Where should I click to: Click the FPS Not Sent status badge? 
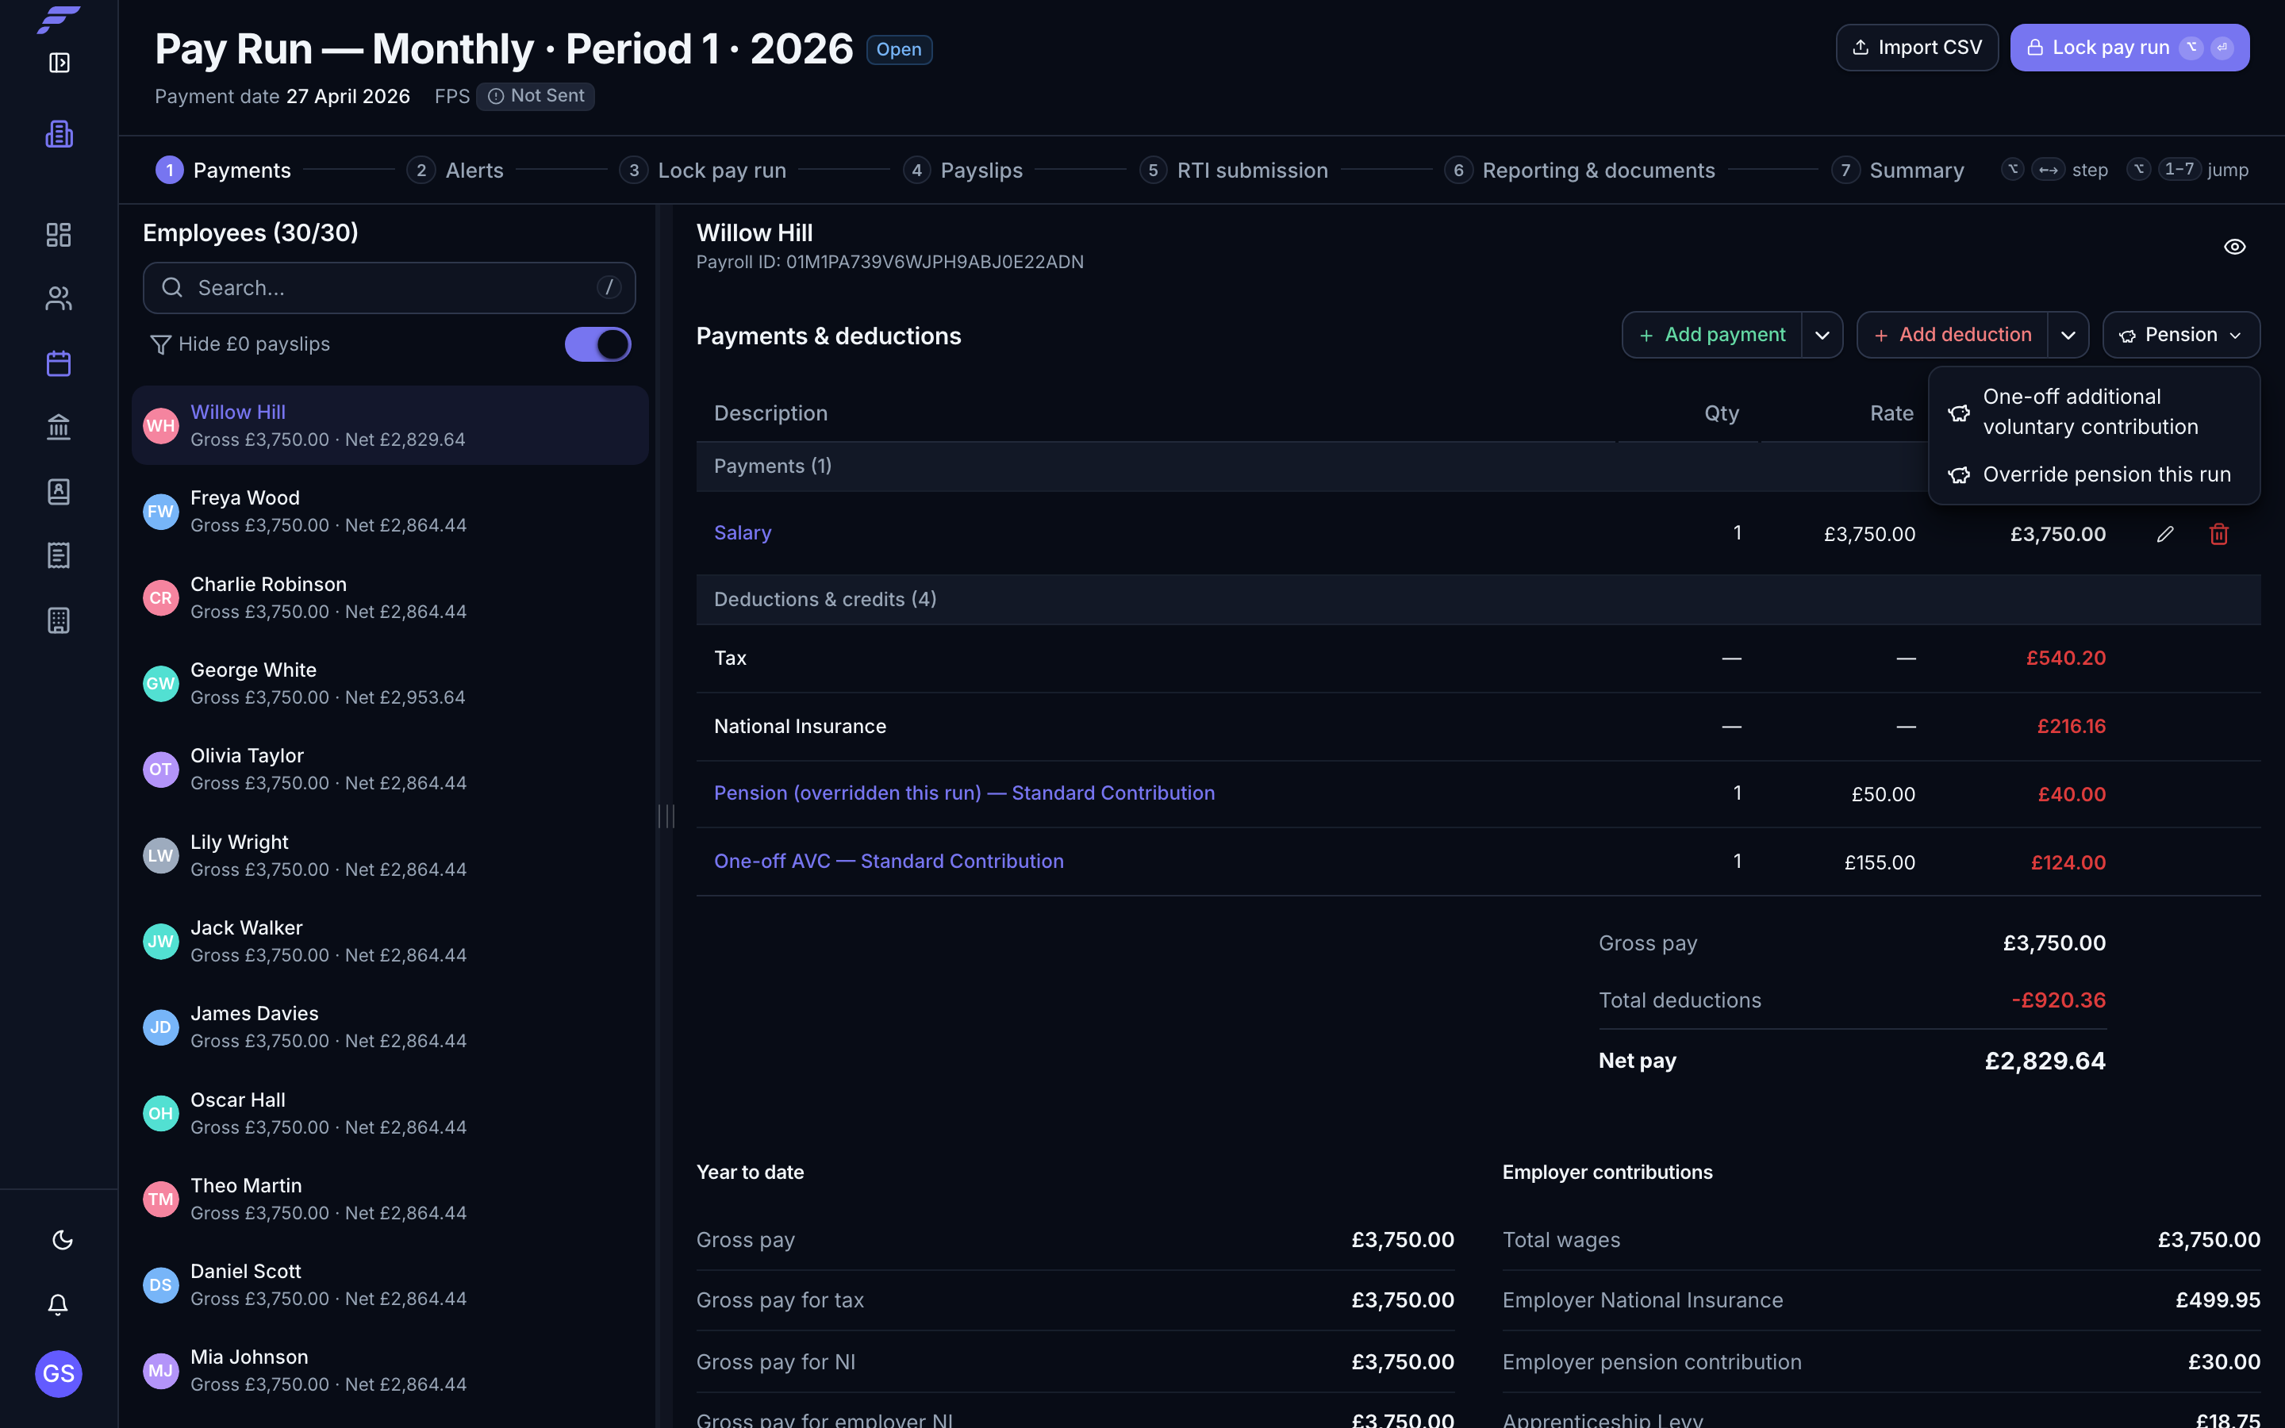pyautogui.click(x=536, y=96)
